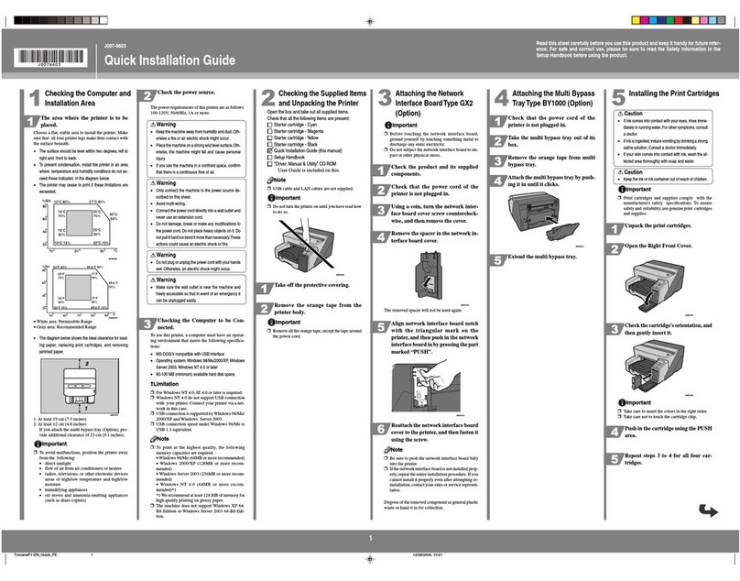The height and width of the screenshot is (581, 740).
Task: Click step text 'Extend the multi bypass tray.'
Action: [x=542, y=257]
